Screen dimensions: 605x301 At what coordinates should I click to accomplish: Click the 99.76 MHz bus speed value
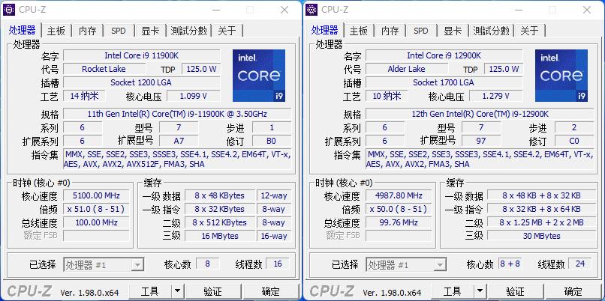[x=399, y=222]
